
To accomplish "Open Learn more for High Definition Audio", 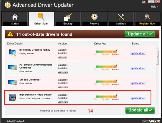I will click(63, 102).
